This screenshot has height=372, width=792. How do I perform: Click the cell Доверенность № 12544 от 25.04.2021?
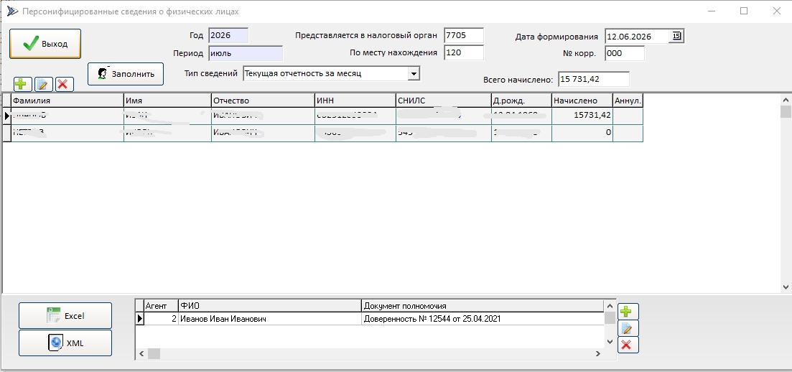[x=483, y=319]
